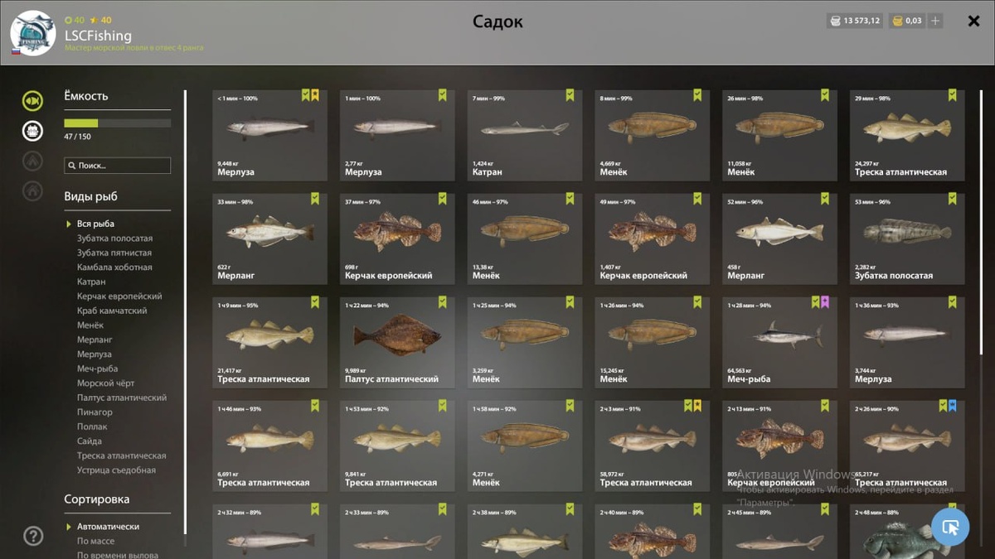Screen dimensions: 995x559
Task: Sort fish По времени вылова
Action: [118, 555]
